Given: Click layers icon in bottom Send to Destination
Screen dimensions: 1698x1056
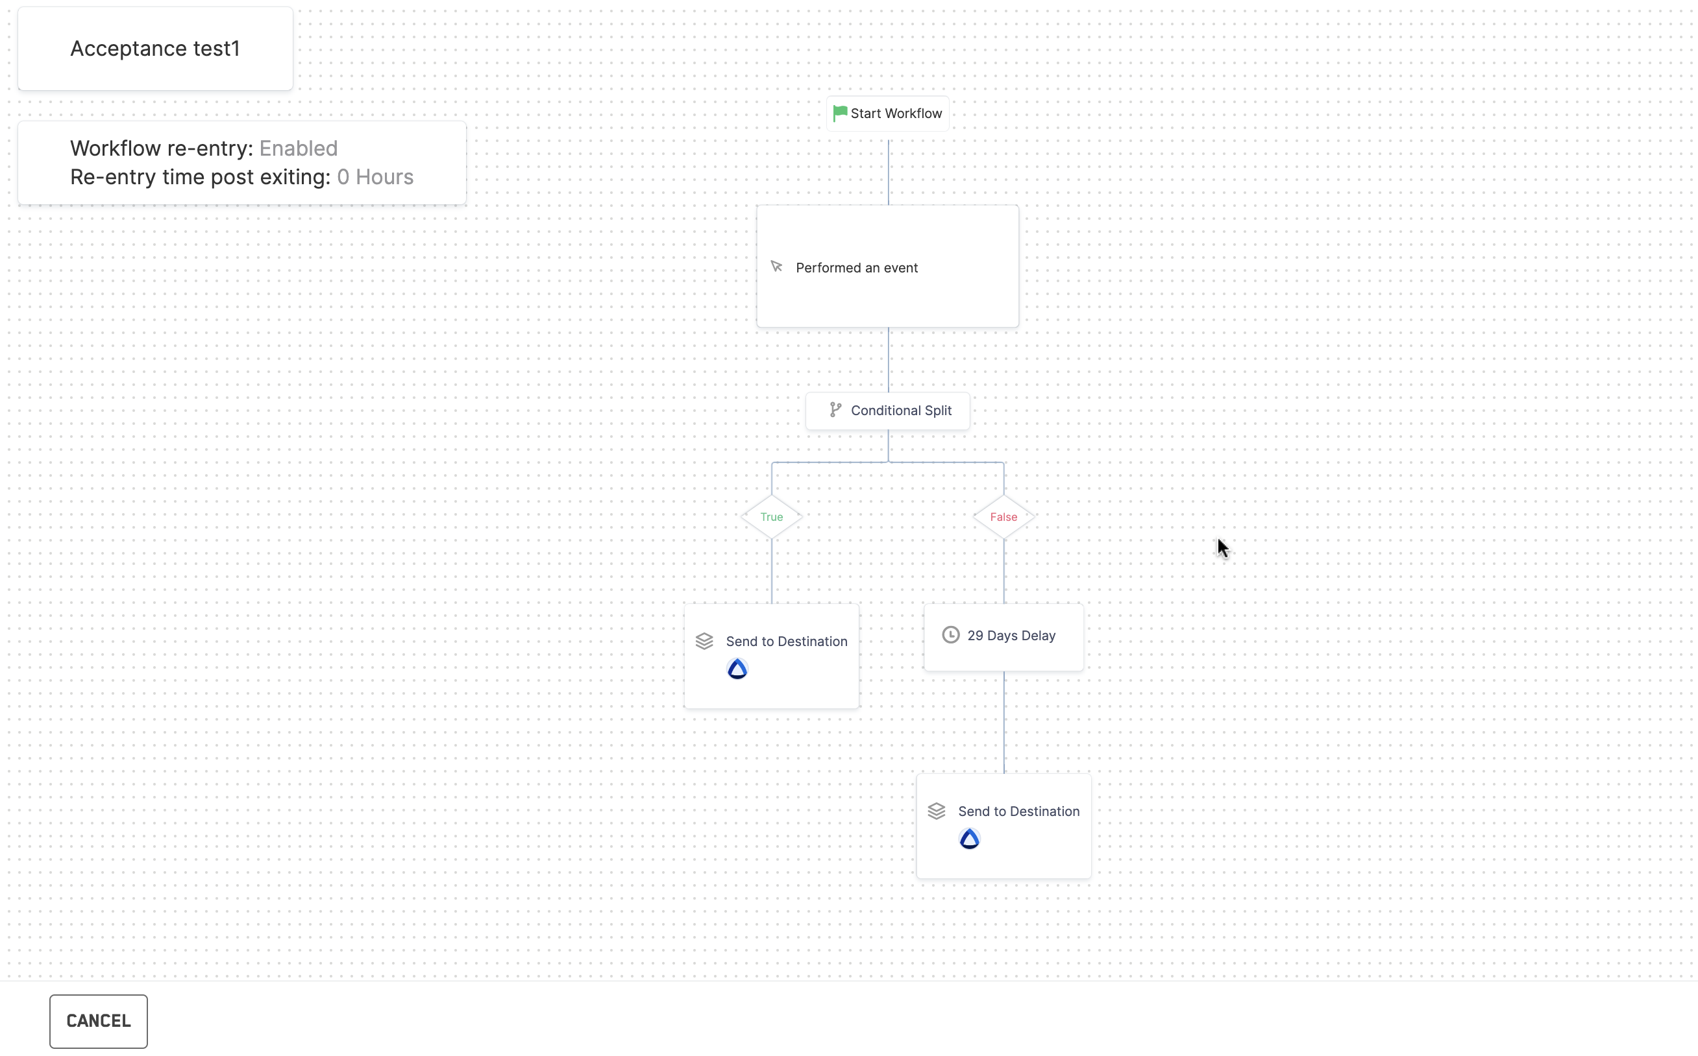Looking at the screenshot, I should click(937, 811).
